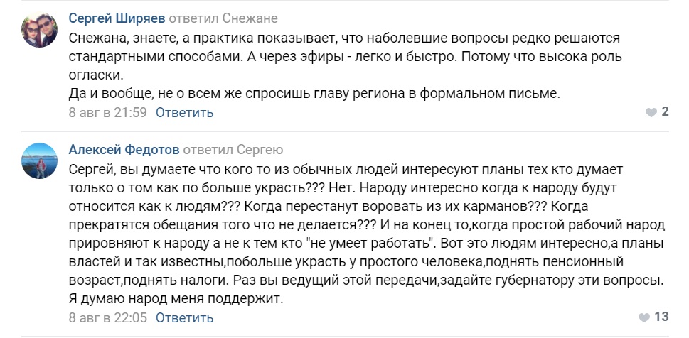Visit Сергей Ширяев's profile via name link
Image resolution: width=689 pixels, height=338 pixels.
[117, 18]
